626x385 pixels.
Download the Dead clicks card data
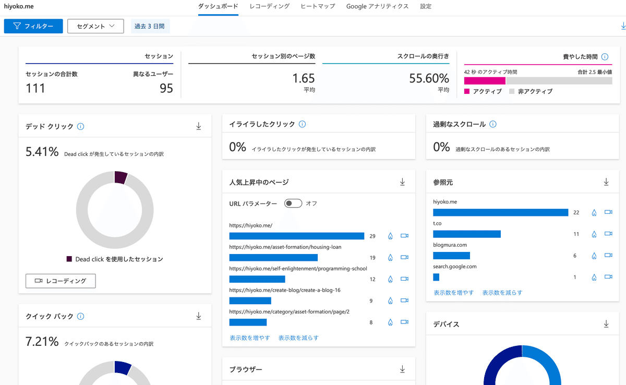point(198,126)
